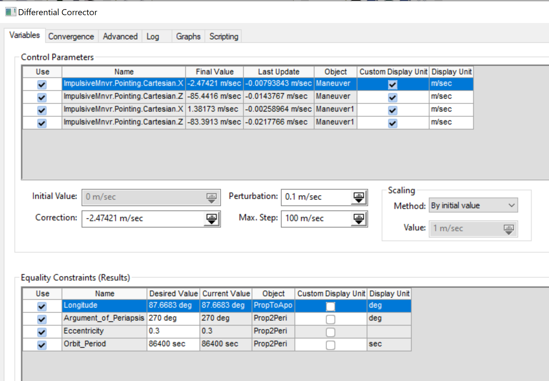This screenshot has width=549, height=381.
Task: Click Final Value -83.3913 m/sec cell
Action: (214, 122)
